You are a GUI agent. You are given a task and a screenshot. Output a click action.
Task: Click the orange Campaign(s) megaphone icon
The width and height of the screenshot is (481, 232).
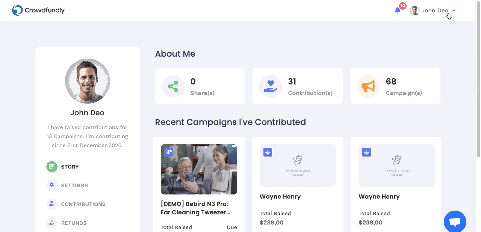coord(368,86)
